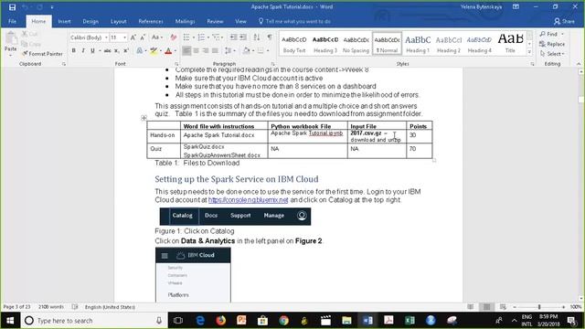Clear all formatting with eraser icon

(x=173, y=37)
